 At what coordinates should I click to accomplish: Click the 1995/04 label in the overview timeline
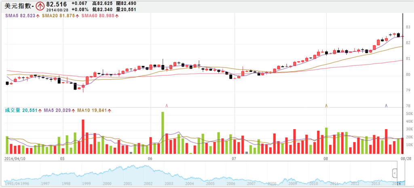point(13,183)
